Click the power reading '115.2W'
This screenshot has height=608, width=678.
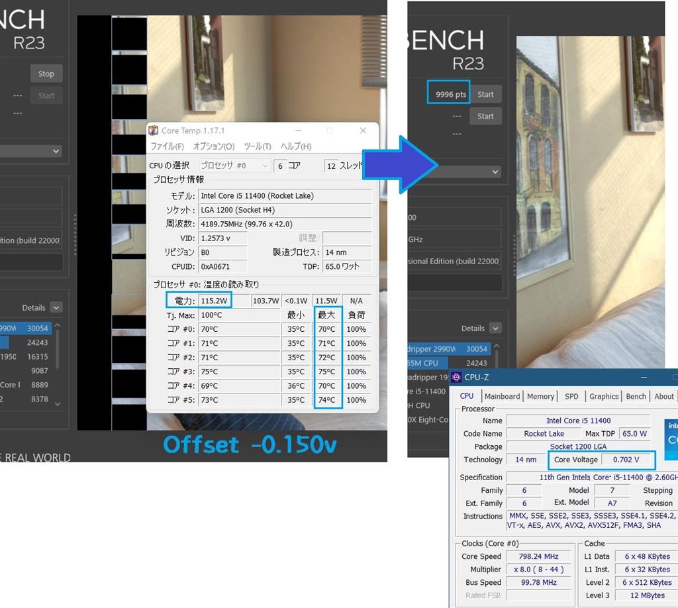(x=215, y=301)
